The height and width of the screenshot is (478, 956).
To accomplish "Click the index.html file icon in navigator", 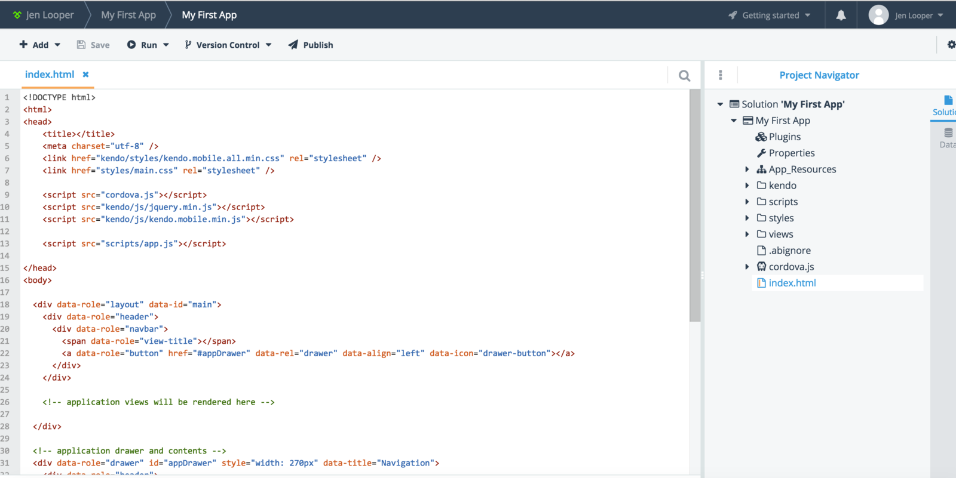I will pyautogui.click(x=761, y=283).
